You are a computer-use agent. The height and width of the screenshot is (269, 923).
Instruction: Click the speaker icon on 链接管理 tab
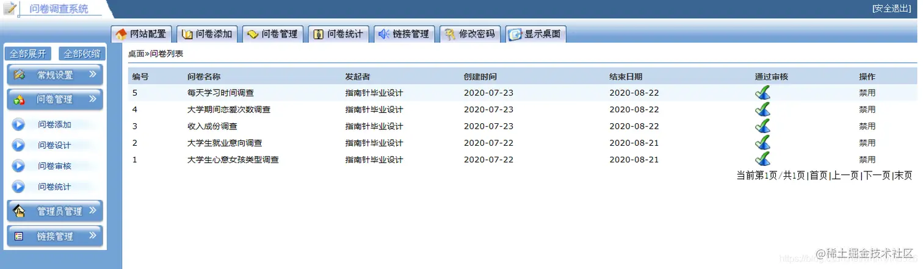coord(384,34)
